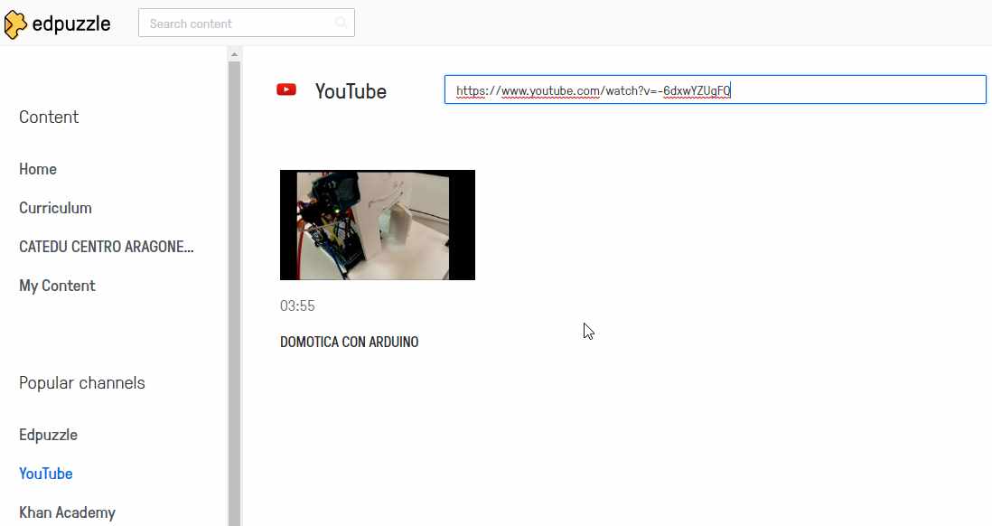
Task: Go to My Content
Action: click(x=57, y=286)
